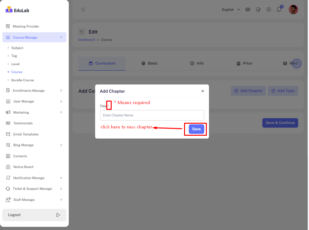This screenshot has height=230, width=309.
Task: Click the Dashboard breadcrumb link
Action: click(86, 40)
